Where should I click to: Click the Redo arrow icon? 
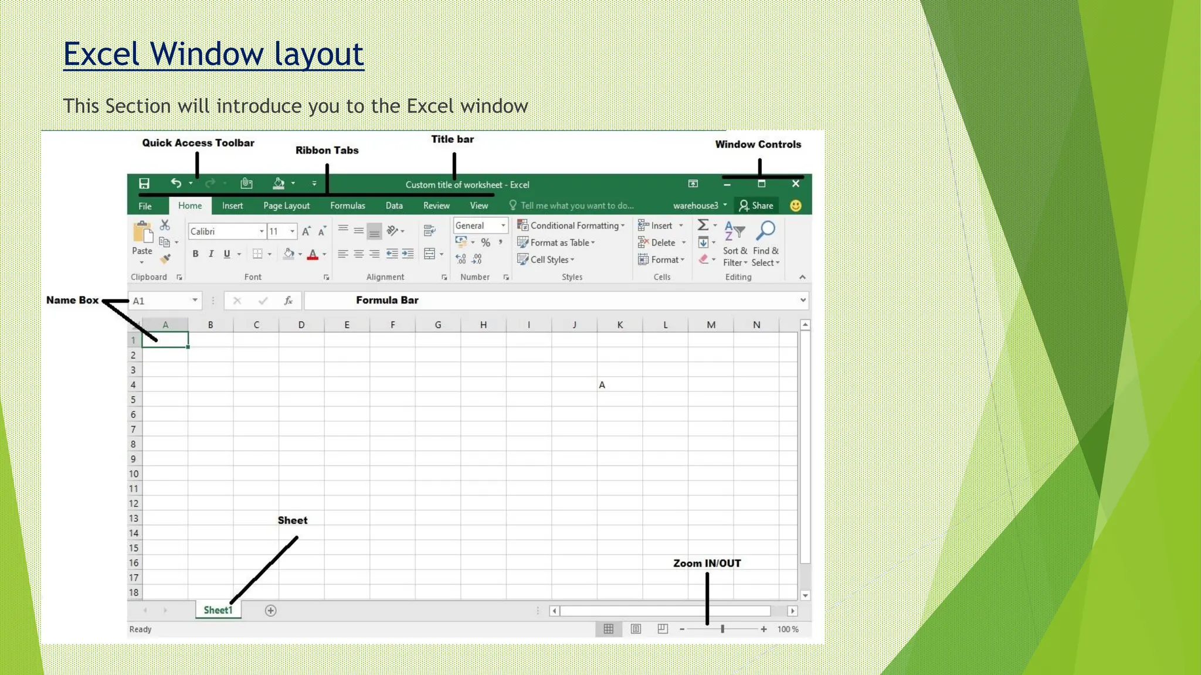pyautogui.click(x=210, y=183)
